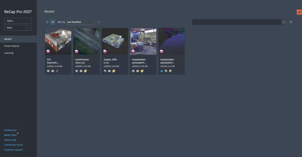Click the search magnifier icon

(x=284, y=22)
